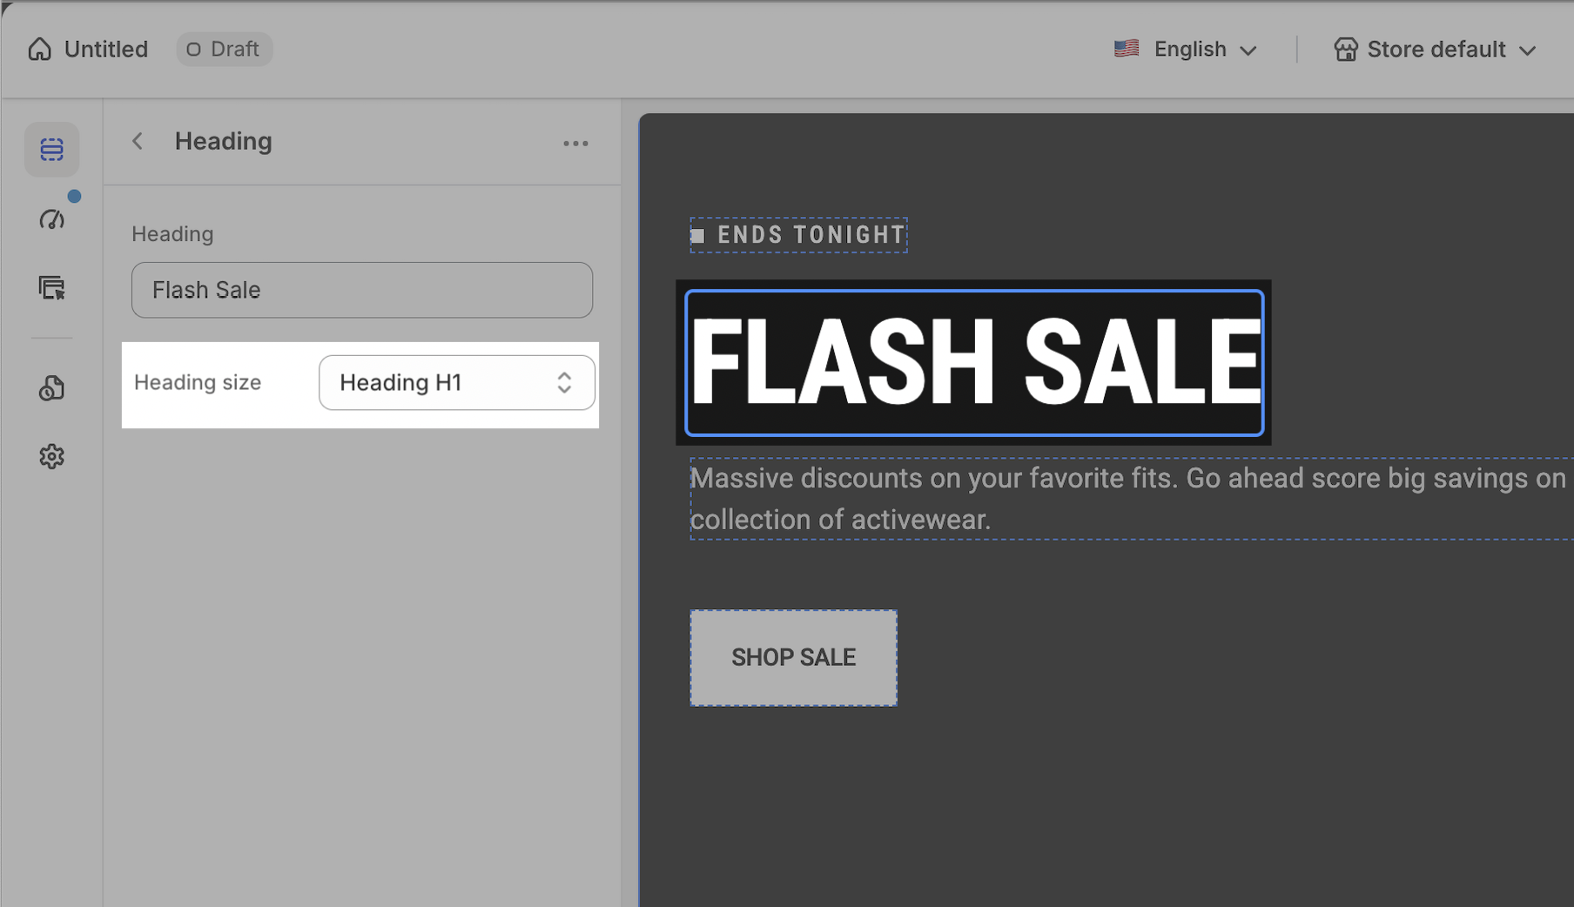Click the Flash Sale heading text field
Image resolution: width=1574 pixels, height=907 pixels.
point(362,290)
